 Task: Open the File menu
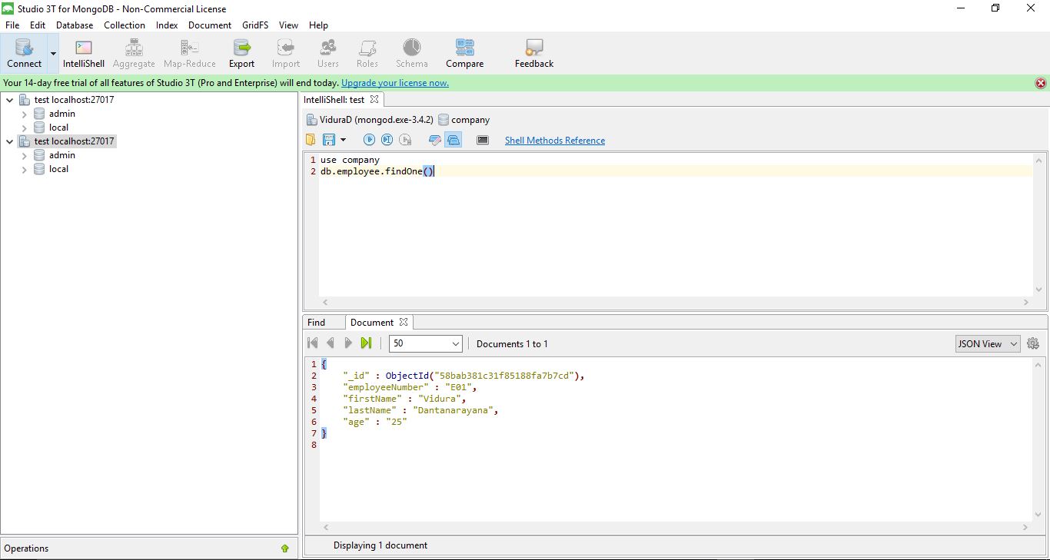(12, 25)
